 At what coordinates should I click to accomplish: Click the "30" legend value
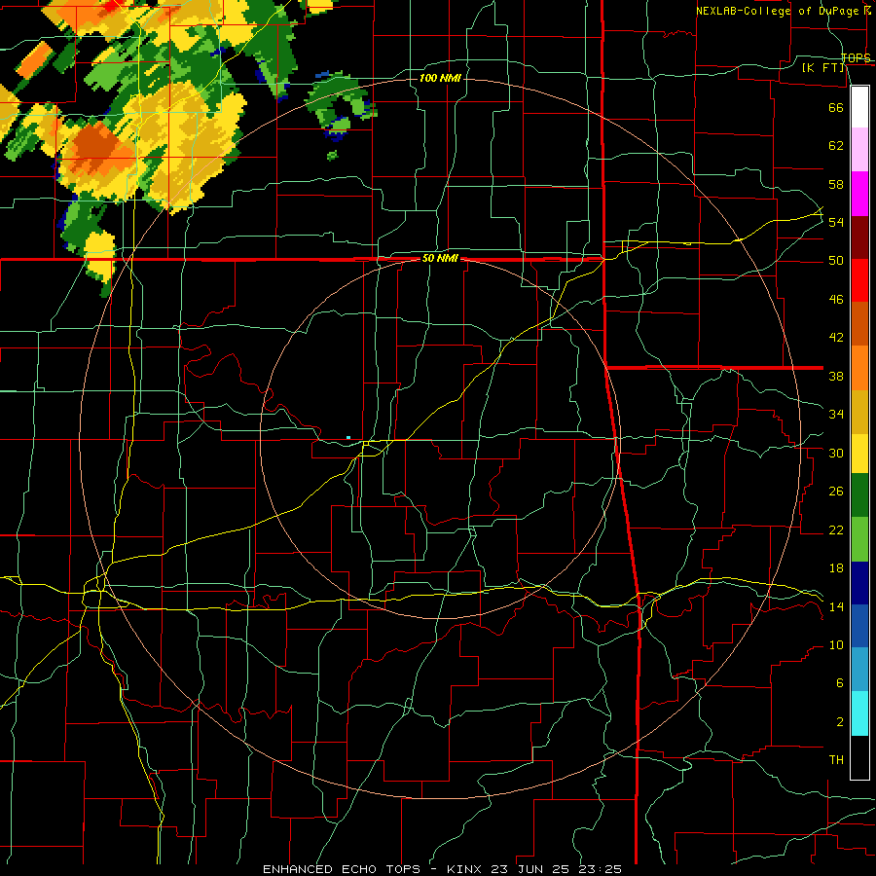(836, 453)
